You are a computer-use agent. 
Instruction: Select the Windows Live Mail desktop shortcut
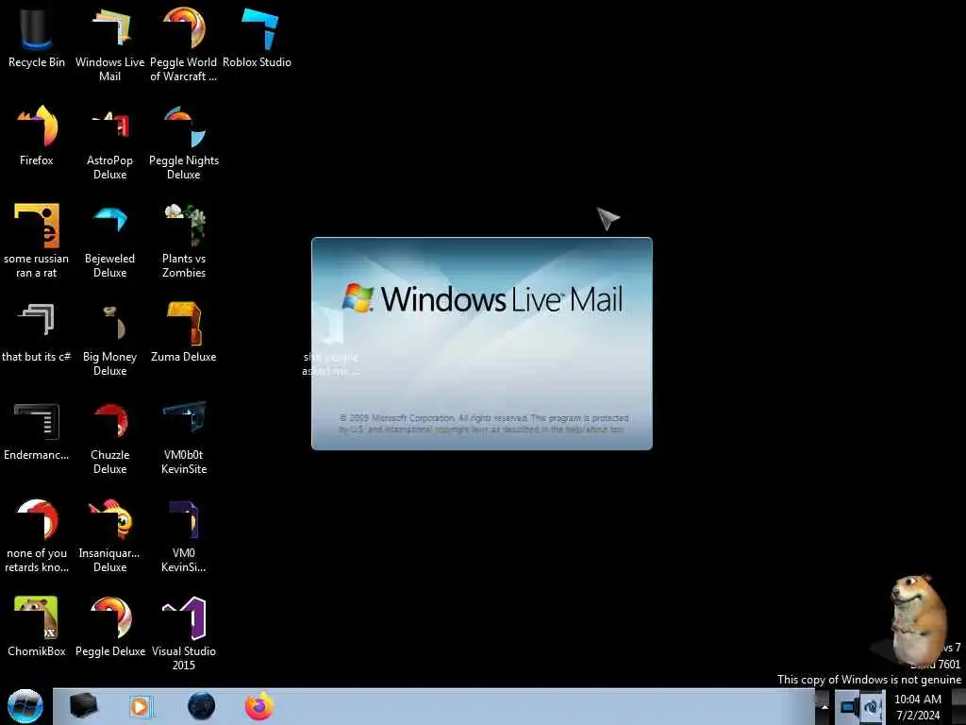coord(109,44)
